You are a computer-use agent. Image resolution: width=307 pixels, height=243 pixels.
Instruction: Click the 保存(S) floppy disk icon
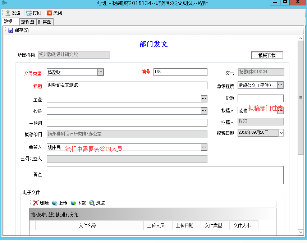(11, 30)
